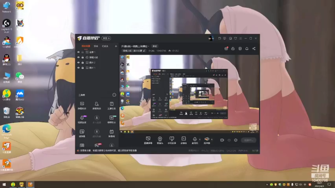
Task: Click the user avatar in the title bar
Action: point(211,38)
